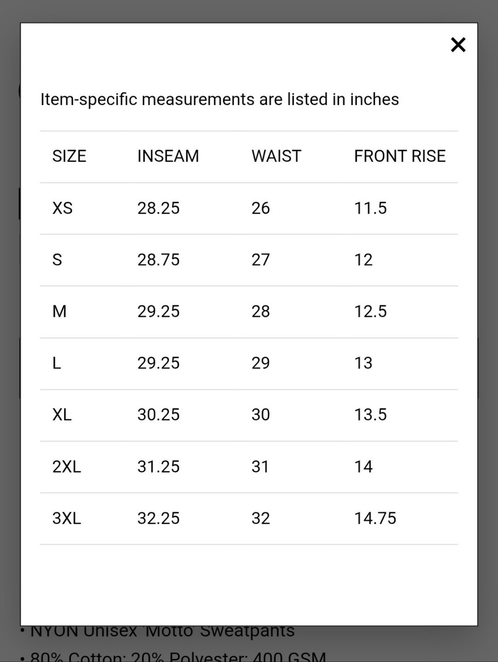This screenshot has width=498, height=662.
Task: Select the XS size row label
Action: (x=63, y=208)
